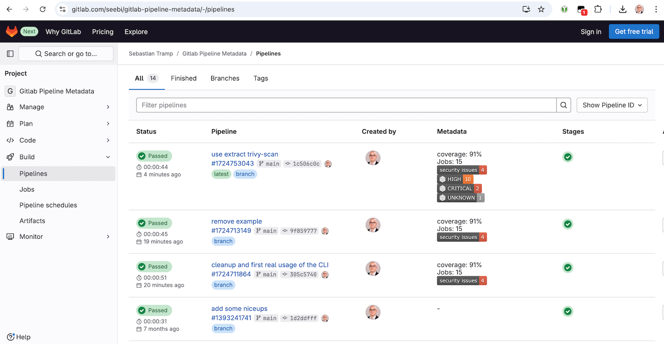Viewport: 664px width, 344px height.
Task: Switch to the Finished tab
Action: (x=184, y=78)
